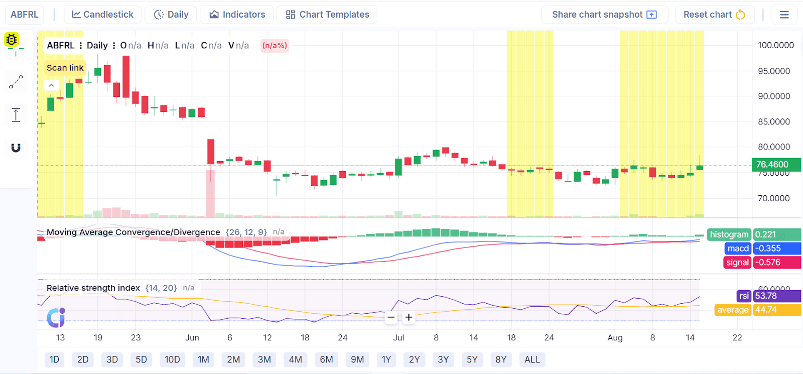Select the vertical measure tool
This screenshot has height=374, width=803.
pos(16,115)
